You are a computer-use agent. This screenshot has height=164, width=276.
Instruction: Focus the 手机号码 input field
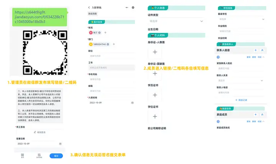pyautogui.click(x=112, y=80)
